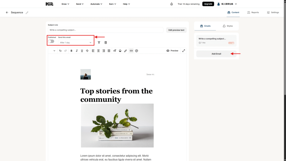
Task: Click the filter funnel icon
Action: click(x=99, y=42)
